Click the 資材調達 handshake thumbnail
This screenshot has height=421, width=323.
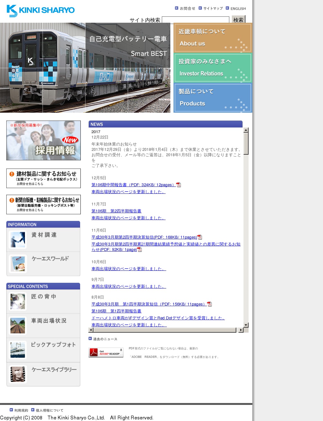click(x=18, y=240)
